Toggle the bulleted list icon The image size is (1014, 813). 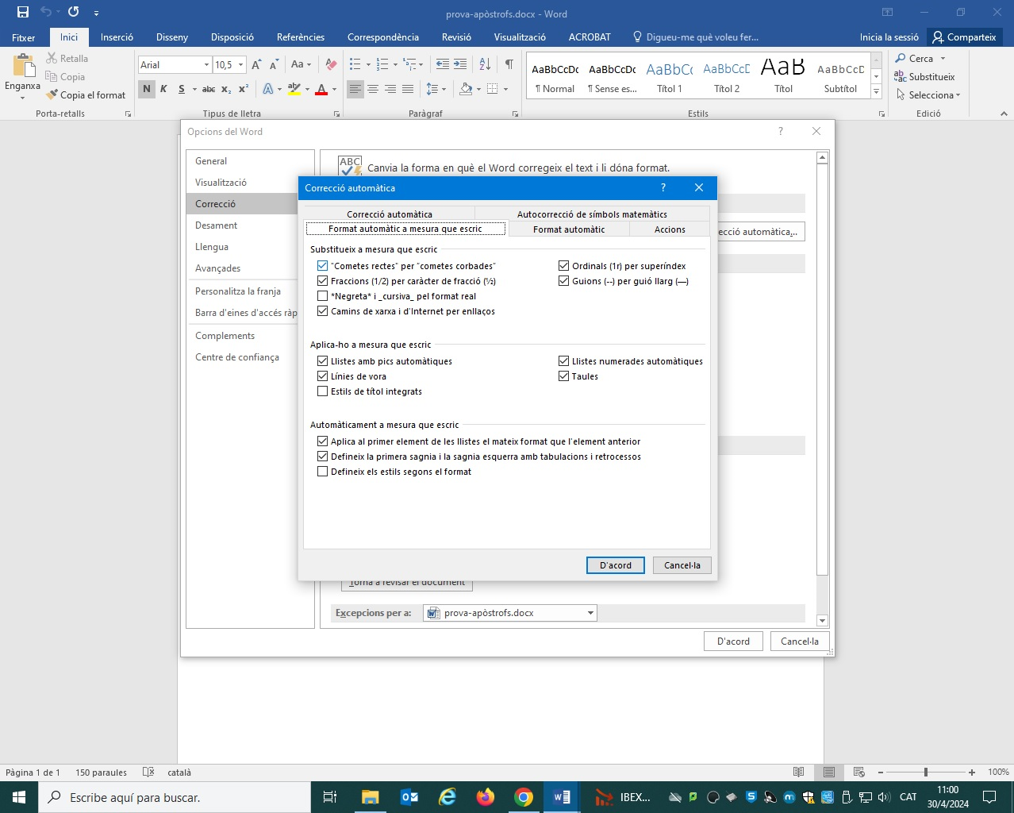click(x=355, y=64)
